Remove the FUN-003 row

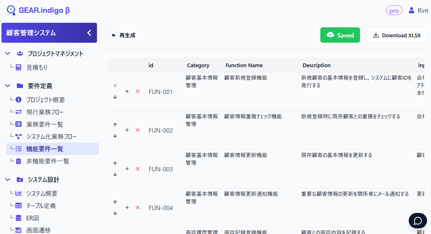coord(138,169)
